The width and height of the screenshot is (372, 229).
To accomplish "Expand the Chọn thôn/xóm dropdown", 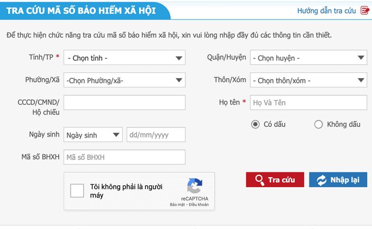I will click(x=308, y=81).
